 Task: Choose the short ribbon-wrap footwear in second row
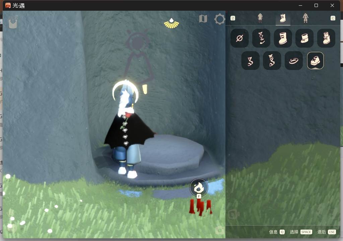tap(251, 61)
